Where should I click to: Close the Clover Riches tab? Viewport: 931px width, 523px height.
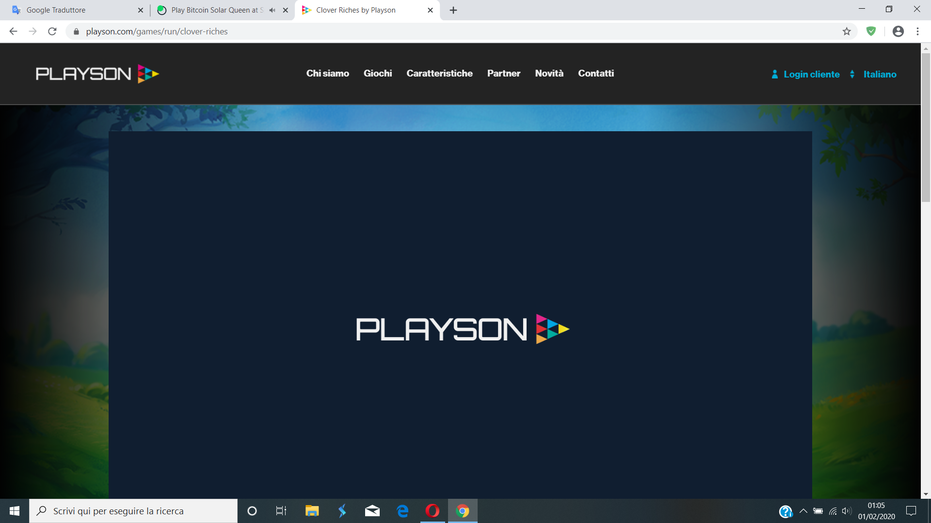[x=430, y=10]
